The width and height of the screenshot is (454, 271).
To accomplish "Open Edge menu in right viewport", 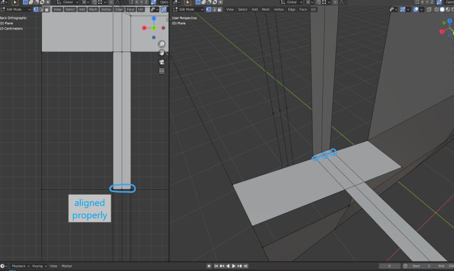I will (x=292, y=10).
